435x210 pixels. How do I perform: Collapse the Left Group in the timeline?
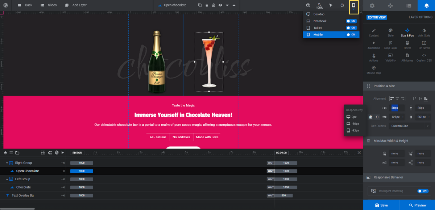[7, 179]
